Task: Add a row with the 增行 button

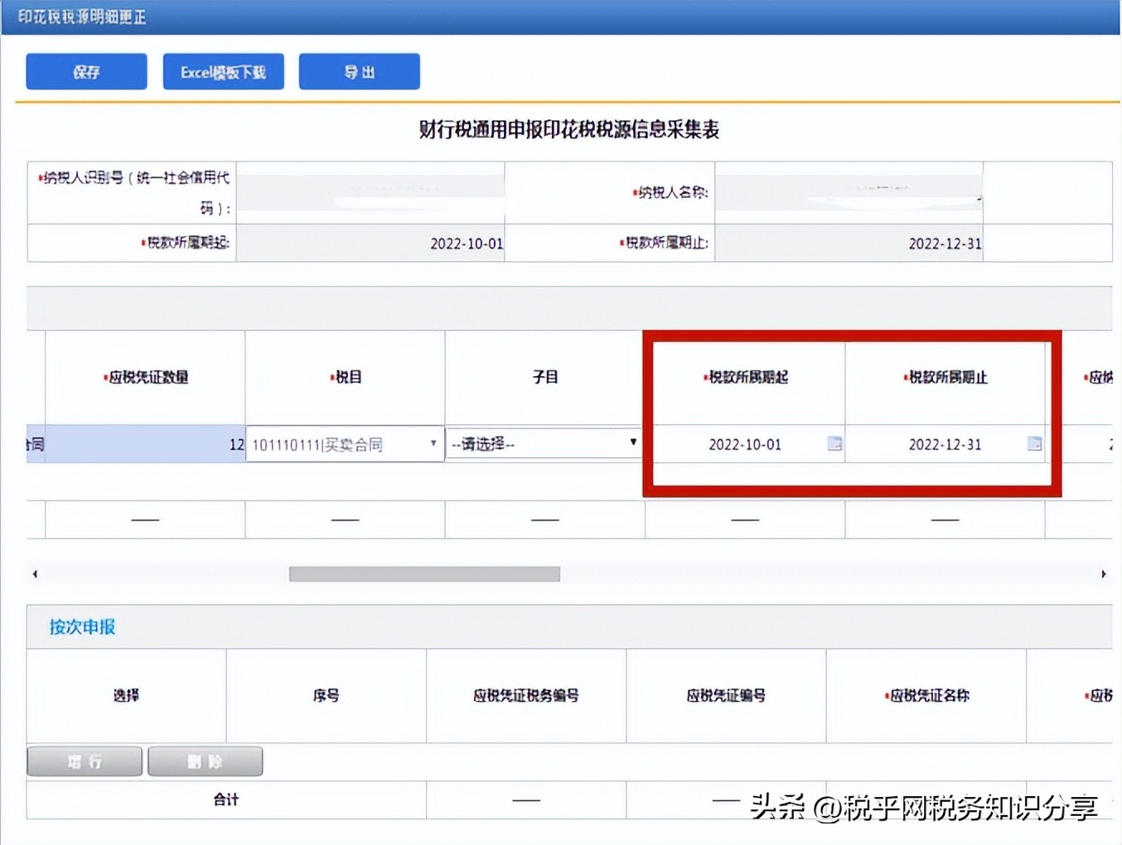Action: [x=84, y=760]
